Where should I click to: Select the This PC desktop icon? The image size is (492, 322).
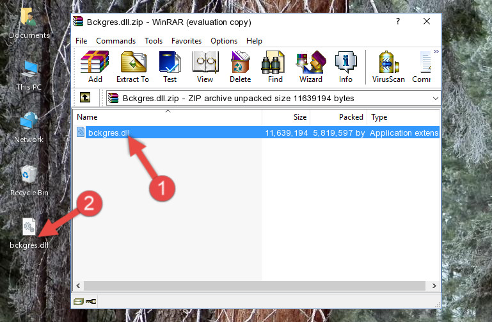(29, 76)
